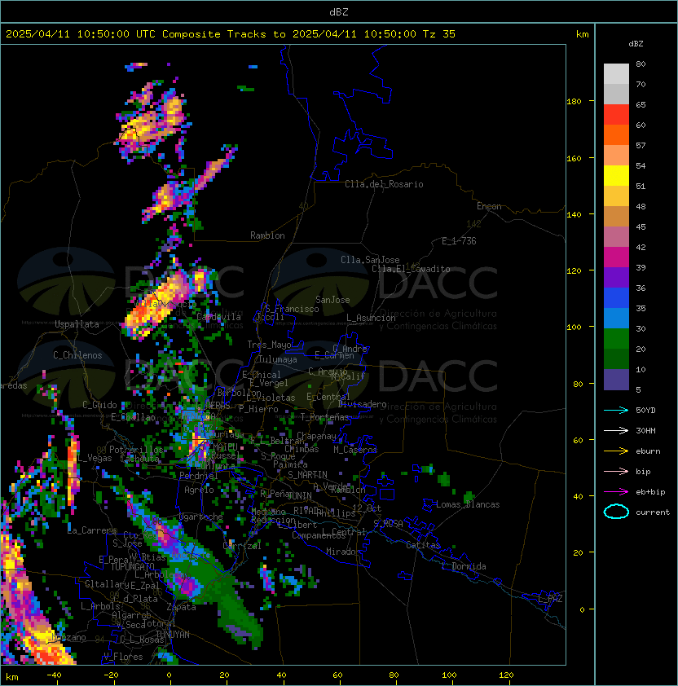The height and width of the screenshot is (686, 678).
Task: Pick the light gray swatch at legend top
Action: coord(616,74)
